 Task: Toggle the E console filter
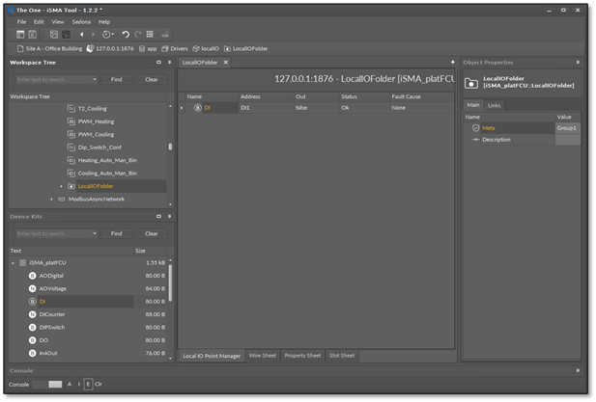[x=88, y=384]
